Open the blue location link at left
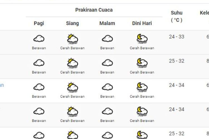209x139 pixels. point(2,85)
